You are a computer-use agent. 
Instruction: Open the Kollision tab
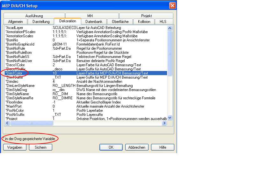pyautogui.click(x=144, y=22)
